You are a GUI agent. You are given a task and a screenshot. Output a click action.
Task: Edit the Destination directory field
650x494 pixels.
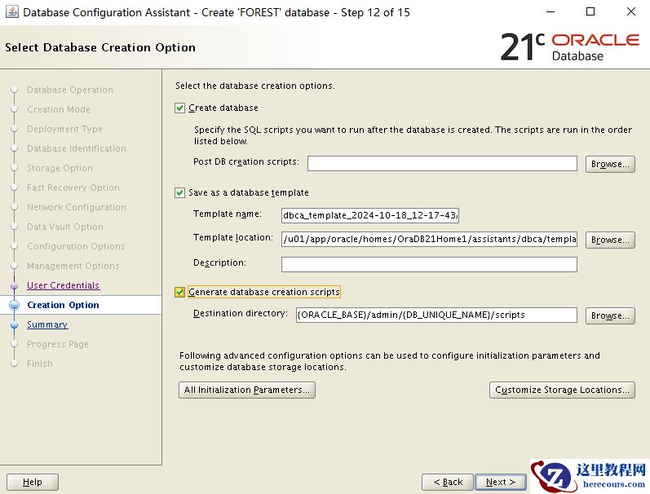pos(436,315)
